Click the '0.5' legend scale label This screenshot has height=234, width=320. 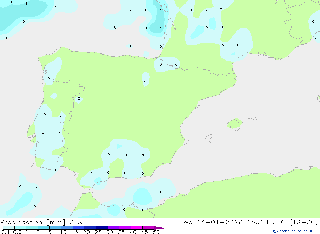click(x=17, y=232)
